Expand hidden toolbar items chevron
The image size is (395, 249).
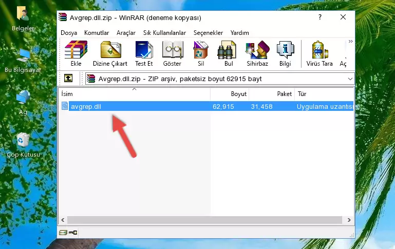click(x=350, y=41)
